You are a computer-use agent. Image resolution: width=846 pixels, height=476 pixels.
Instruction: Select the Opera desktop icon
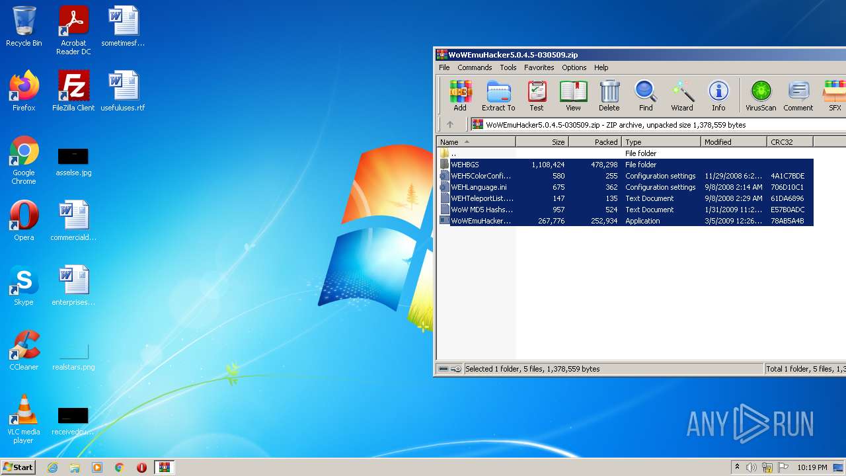tap(24, 221)
